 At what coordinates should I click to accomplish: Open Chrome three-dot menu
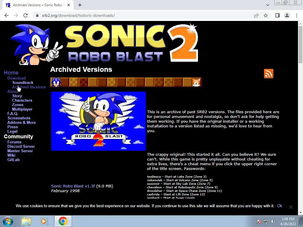tap(296, 15)
